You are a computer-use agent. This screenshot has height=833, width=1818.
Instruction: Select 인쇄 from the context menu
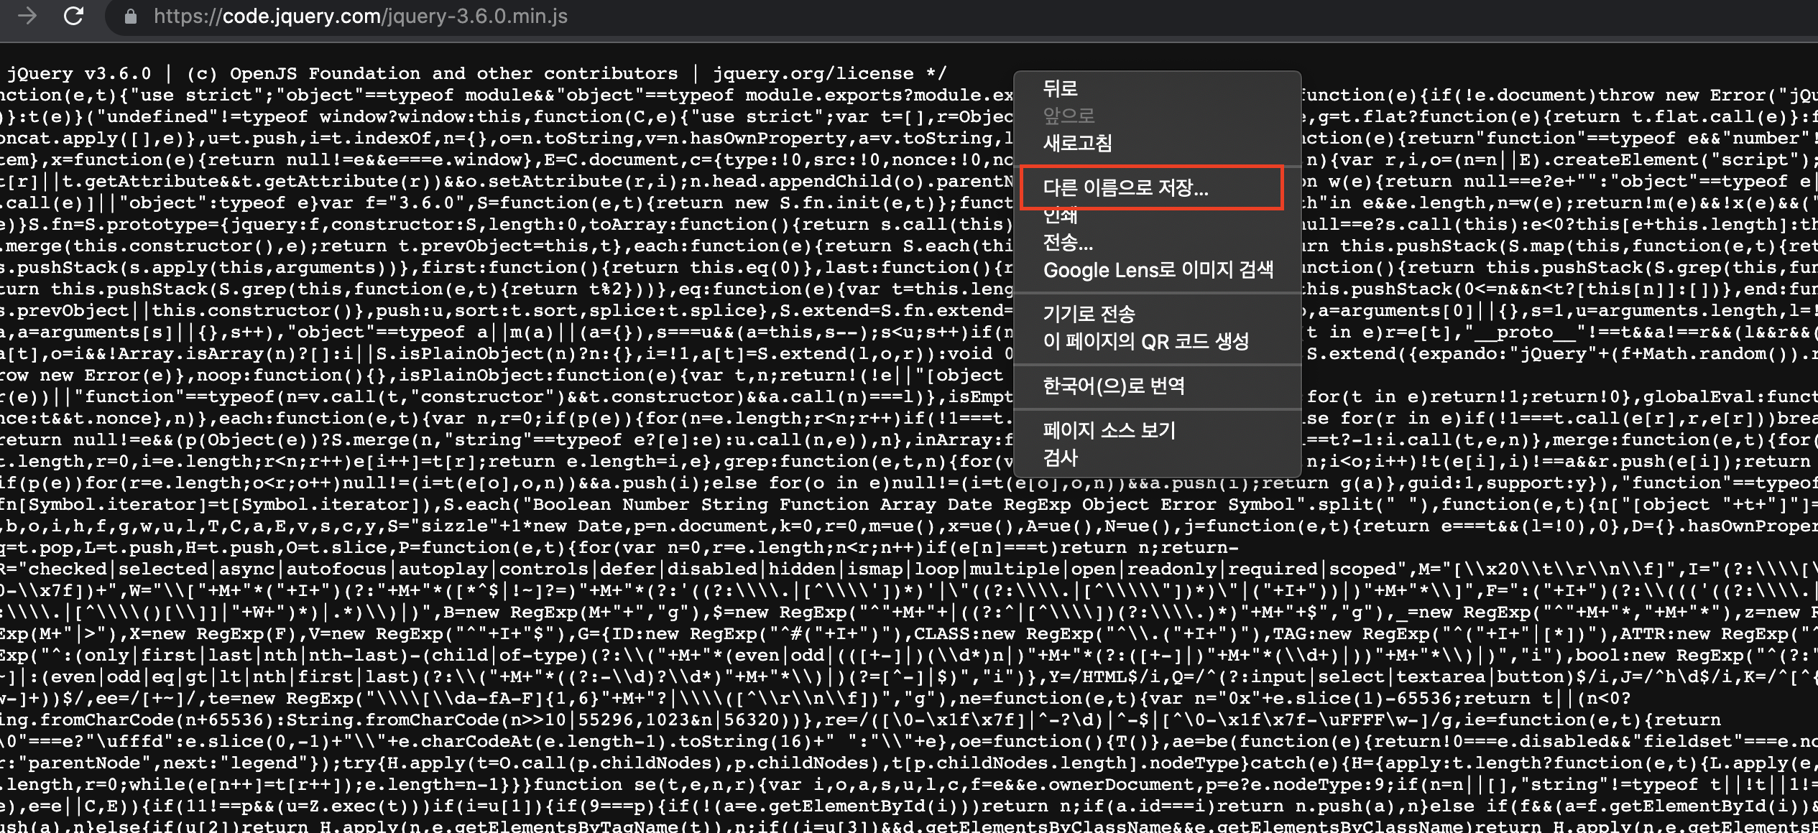1061,216
